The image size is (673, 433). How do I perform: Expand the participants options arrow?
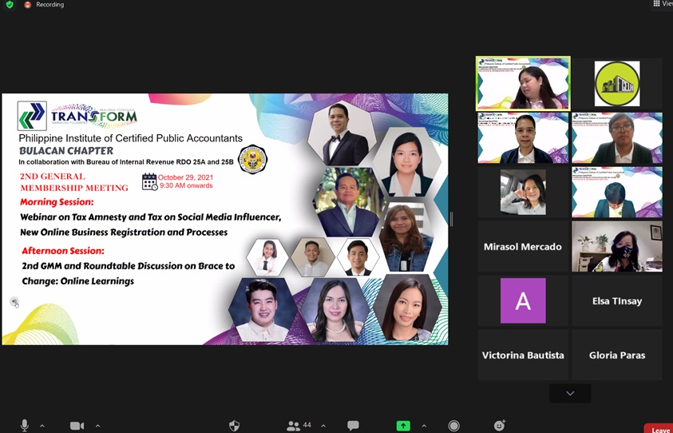323,426
